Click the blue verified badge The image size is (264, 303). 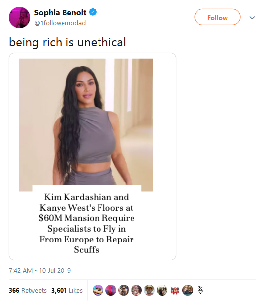coord(93,12)
